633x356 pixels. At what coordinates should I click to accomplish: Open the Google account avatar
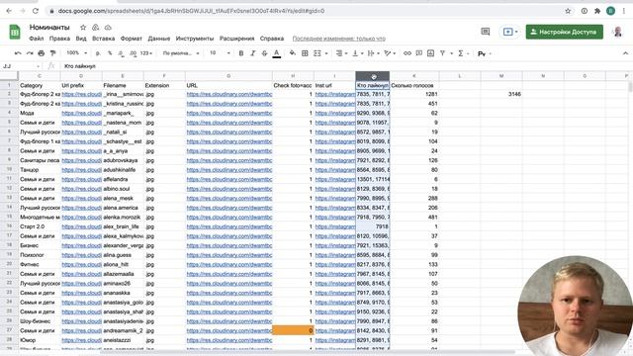click(617, 32)
